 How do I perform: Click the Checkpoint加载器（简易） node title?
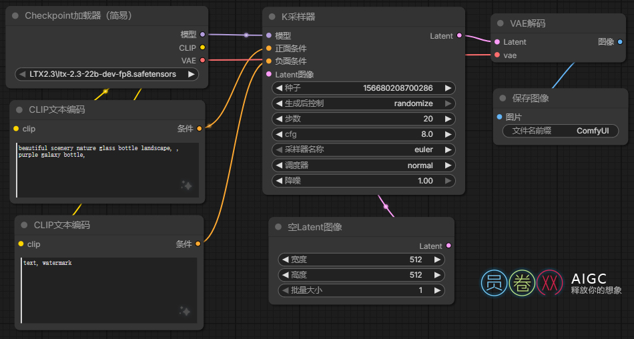[79, 16]
